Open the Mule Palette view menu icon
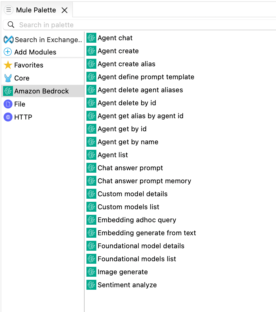The width and height of the screenshot is (276, 312). pos(9,10)
